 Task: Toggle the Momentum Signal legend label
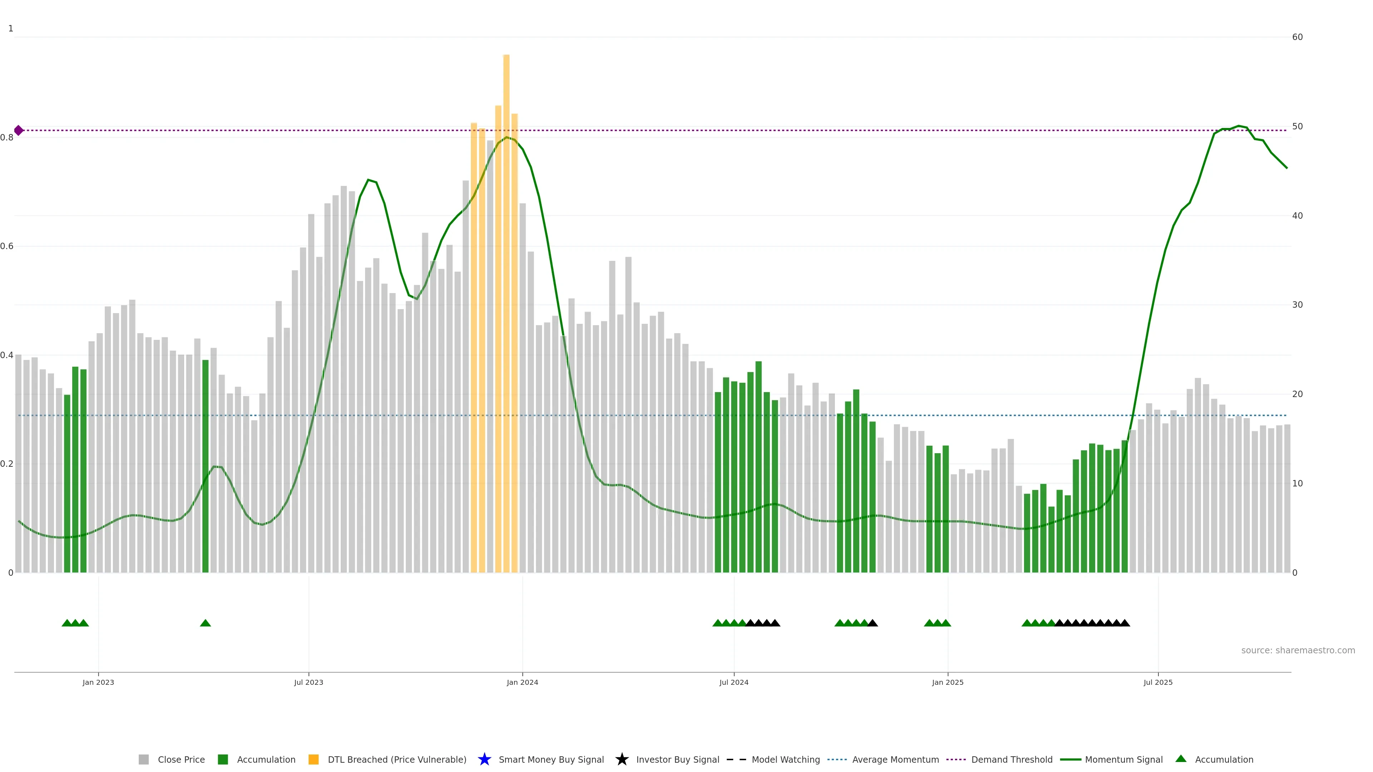1123,759
